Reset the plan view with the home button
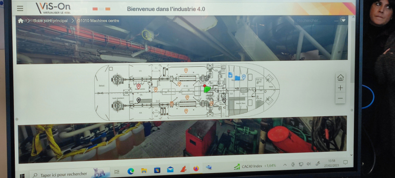395x178 pixels. (x=340, y=78)
